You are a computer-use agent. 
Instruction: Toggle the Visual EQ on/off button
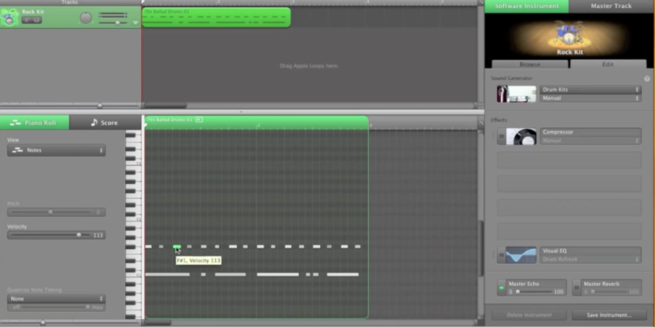pyautogui.click(x=501, y=255)
